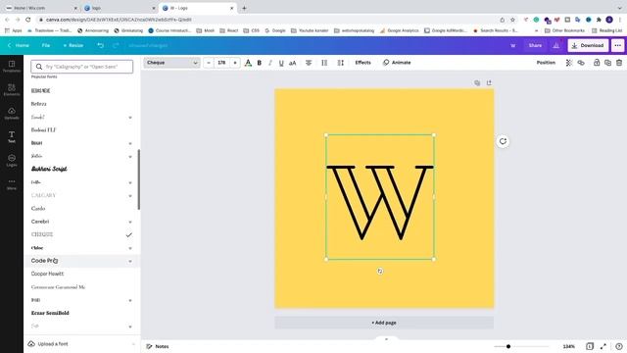Viewport: 627px width, 353px height.
Task: Select the Cardo font
Action: [38, 208]
